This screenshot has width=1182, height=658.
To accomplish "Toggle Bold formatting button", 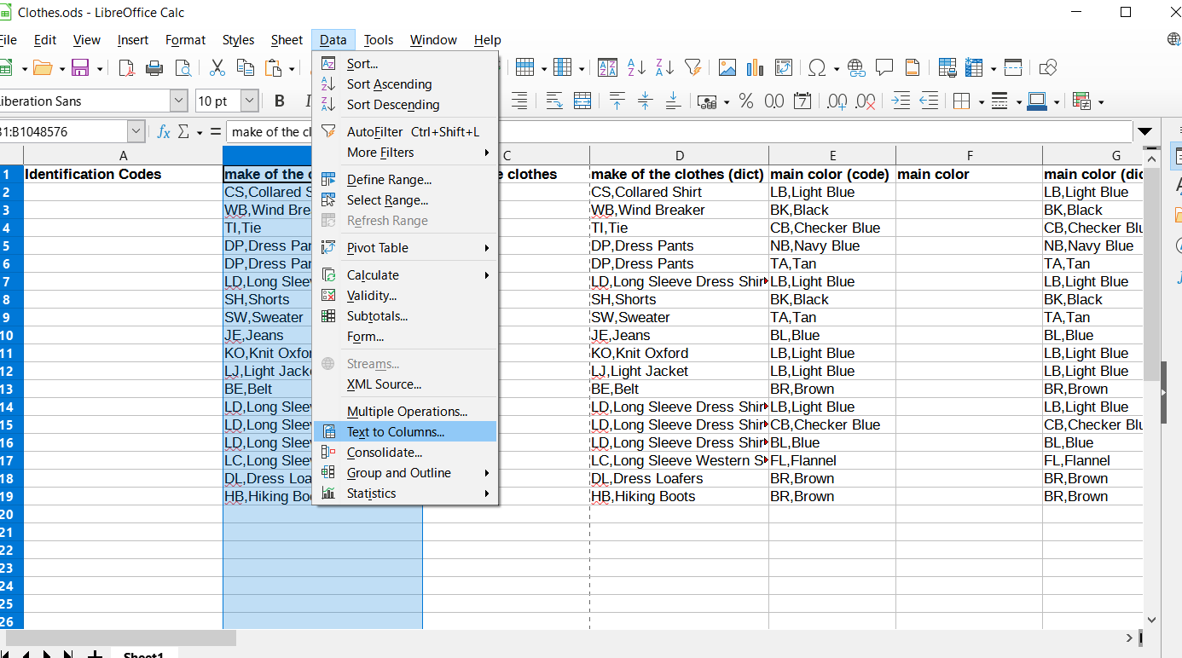I will [280, 101].
